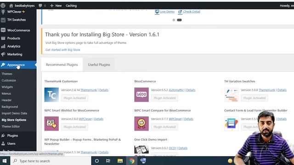Open Big Store Options submenu
294x165 pixels.
pyautogui.click(x=14, y=120)
